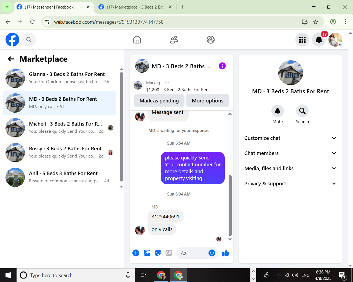Open ENG language input selector
The image size is (353, 282).
pyautogui.click(x=305, y=275)
